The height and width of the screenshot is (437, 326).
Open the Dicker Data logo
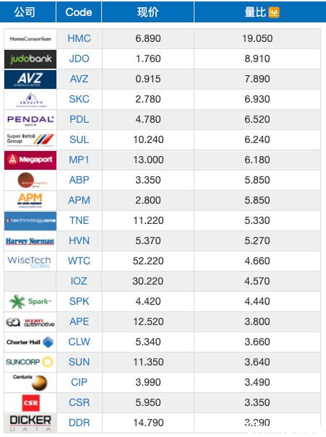(x=30, y=423)
